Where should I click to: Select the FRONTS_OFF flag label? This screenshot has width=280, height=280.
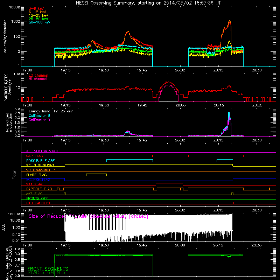pos(37,198)
